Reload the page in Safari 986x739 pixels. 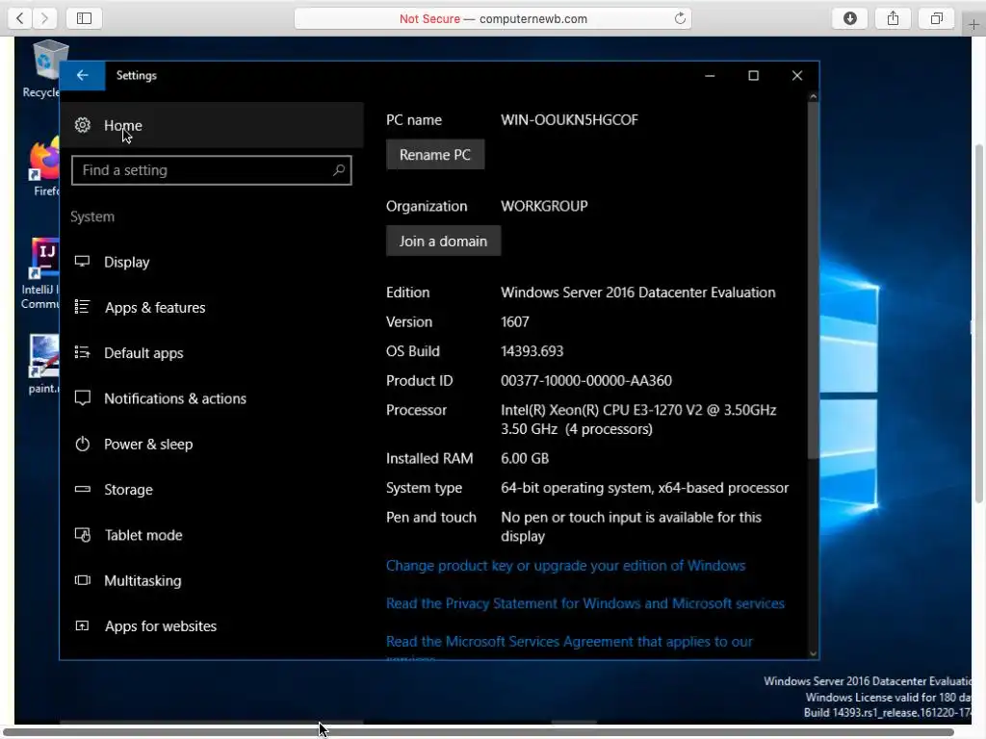point(680,19)
